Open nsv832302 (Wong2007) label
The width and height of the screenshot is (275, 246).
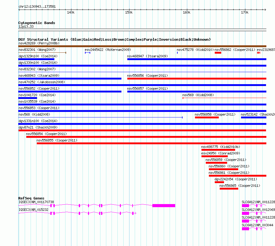37,69
